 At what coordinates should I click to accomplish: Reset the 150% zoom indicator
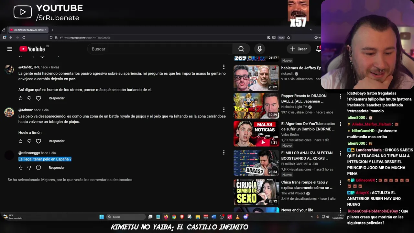(x=281, y=38)
